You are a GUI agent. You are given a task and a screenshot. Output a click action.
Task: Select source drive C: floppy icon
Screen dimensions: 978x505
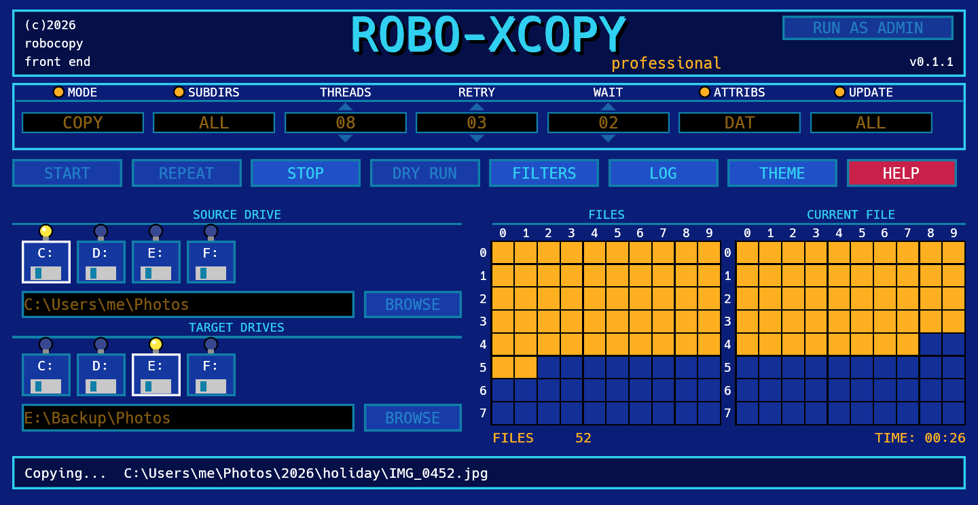46,262
